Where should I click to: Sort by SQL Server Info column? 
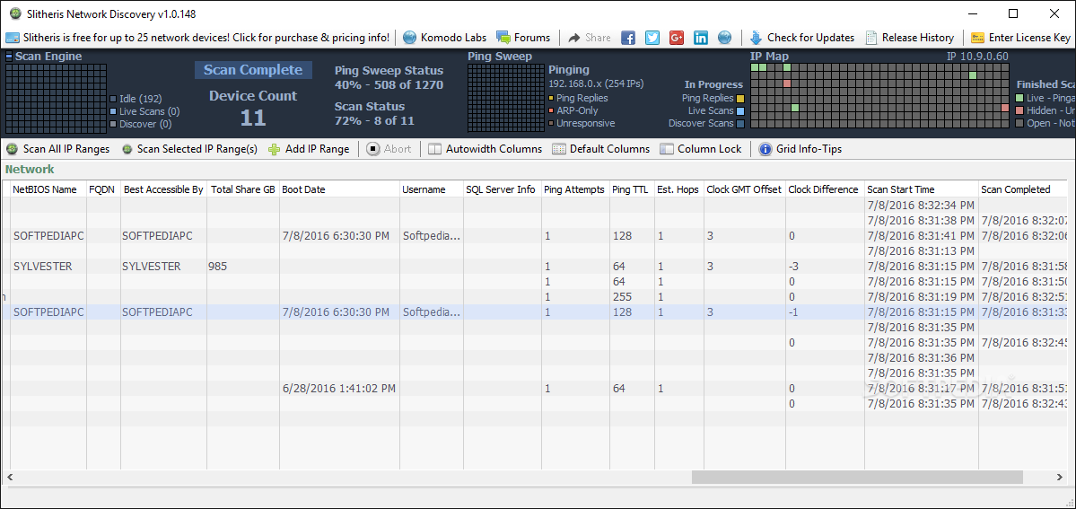pyautogui.click(x=502, y=189)
